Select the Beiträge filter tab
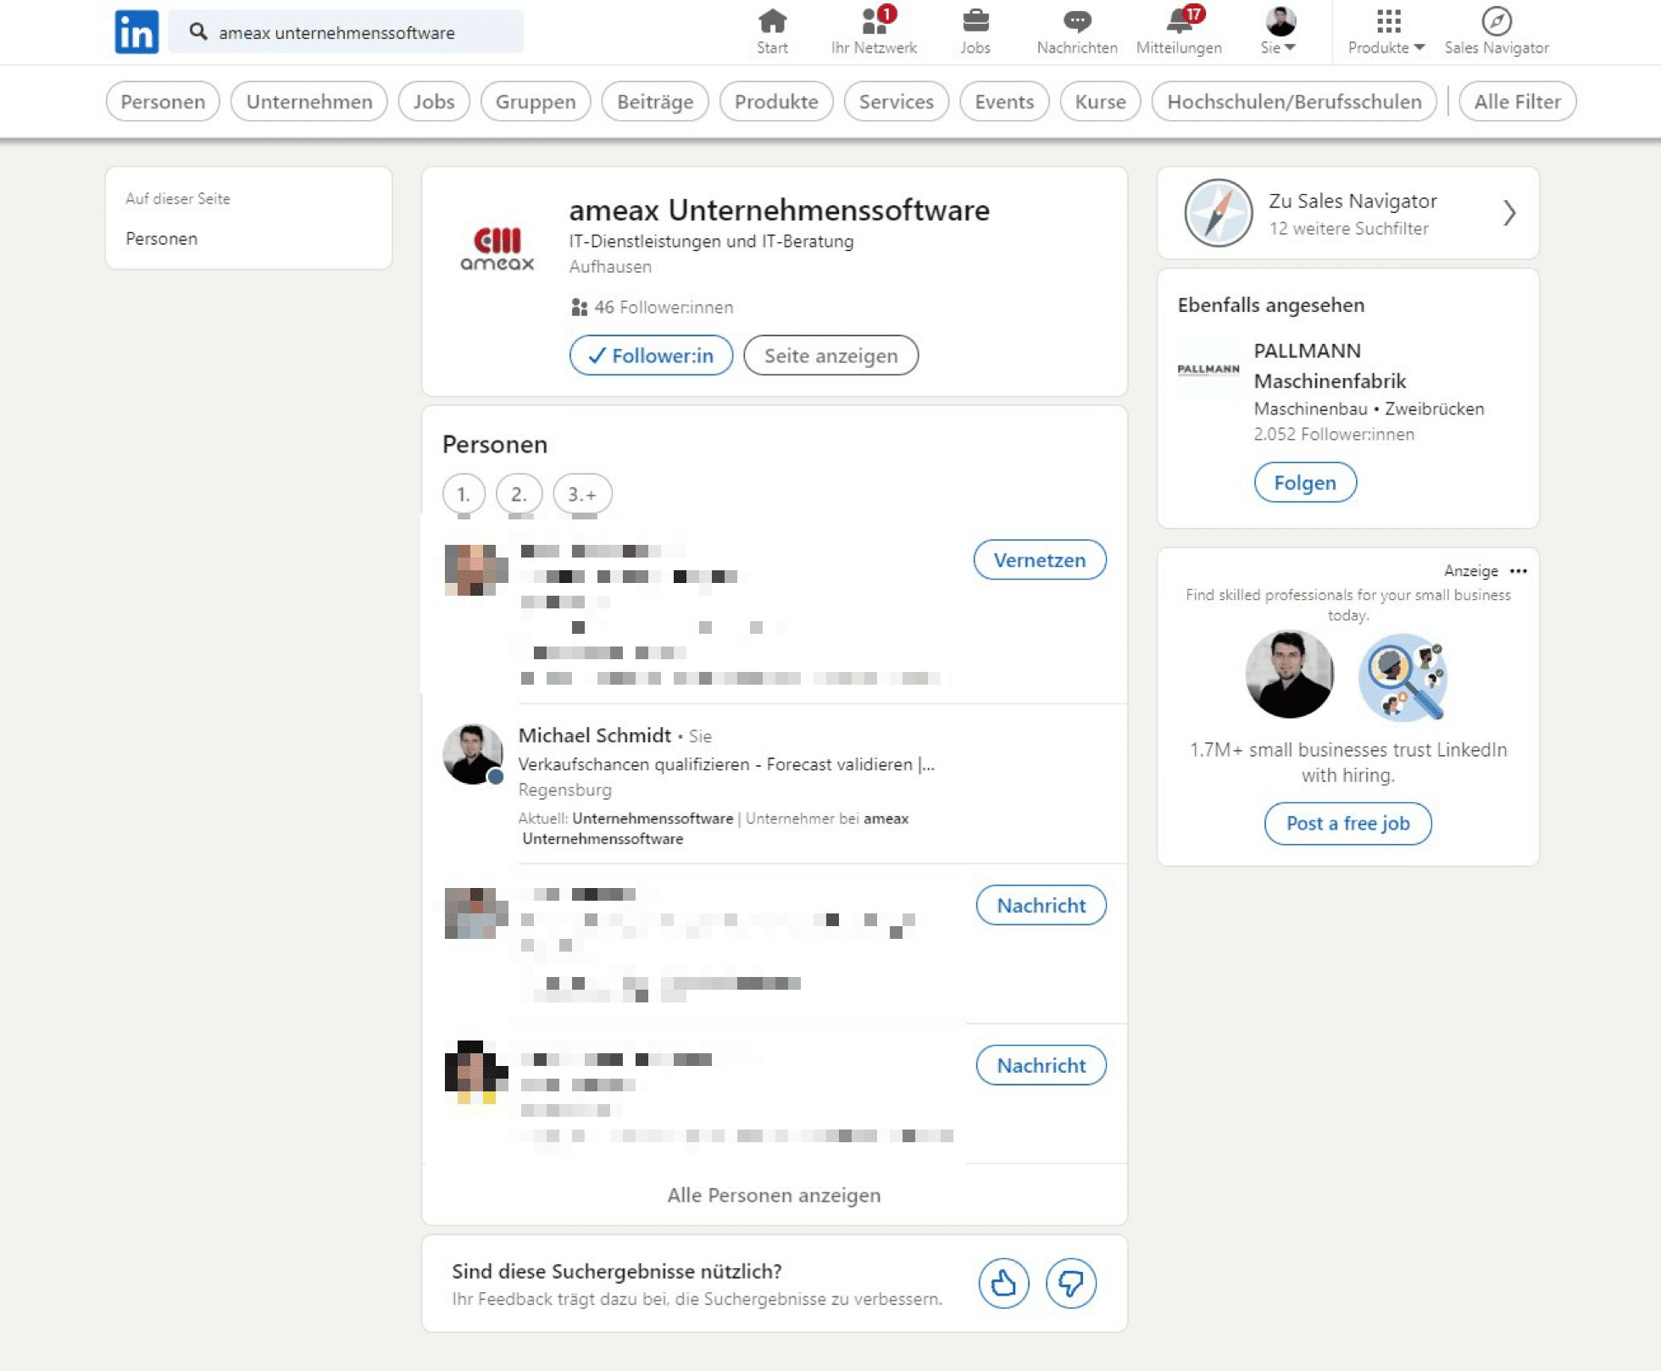The image size is (1661, 1371). pyautogui.click(x=654, y=102)
